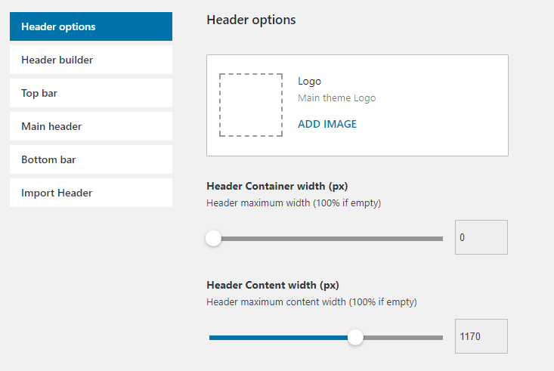Switch to the Top bar tab

click(91, 93)
